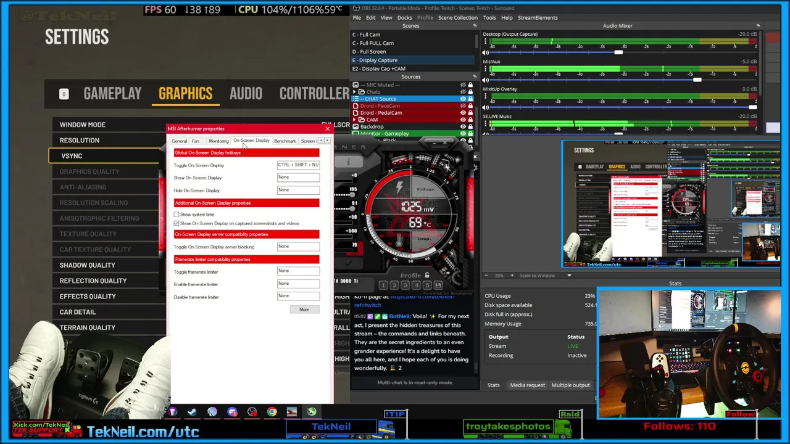Select the D - Full Screen scene
The width and height of the screenshot is (790, 444).
pyautogui.click(x=412, y=52)
